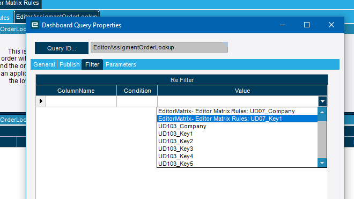
Task: Click the empty ColumnName cell
Action: pos(82,101)
